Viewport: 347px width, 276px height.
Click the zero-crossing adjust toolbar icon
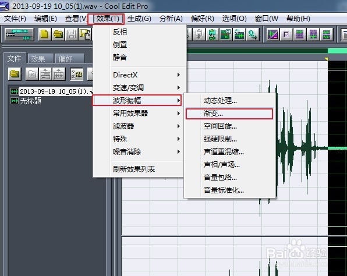225,34
